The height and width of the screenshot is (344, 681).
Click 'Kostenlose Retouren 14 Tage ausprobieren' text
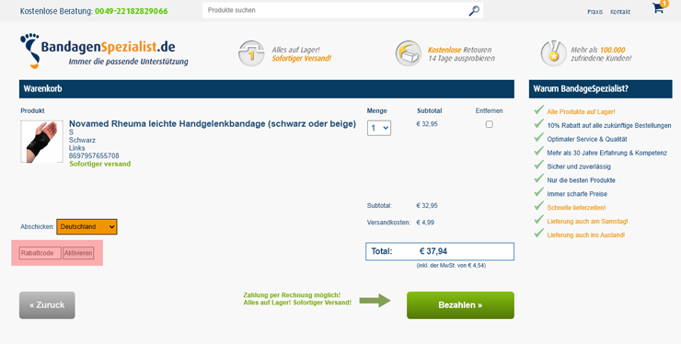click(461, 54)
